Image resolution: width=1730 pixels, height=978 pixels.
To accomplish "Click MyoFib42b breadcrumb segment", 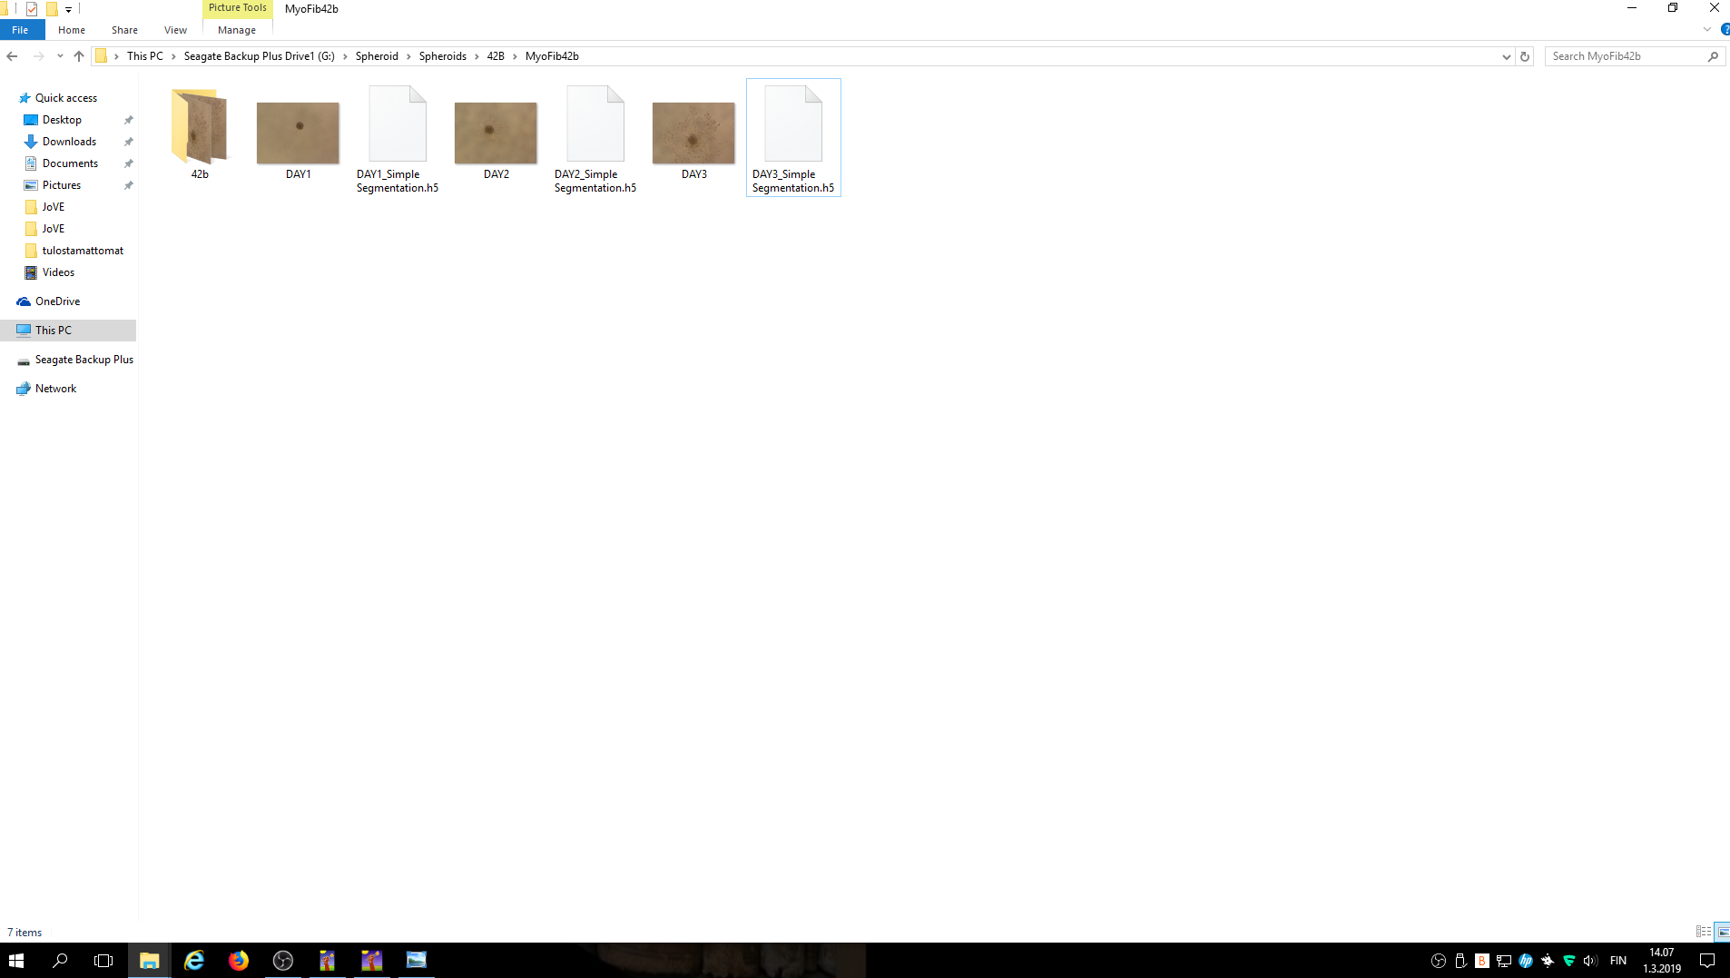I will point(552,56).
